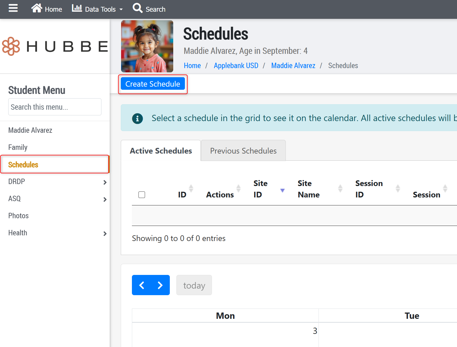Click the Hubbe flower logo
Image resolution: width=457 pixels, height=347 pixels.
(x=11, y=46)
